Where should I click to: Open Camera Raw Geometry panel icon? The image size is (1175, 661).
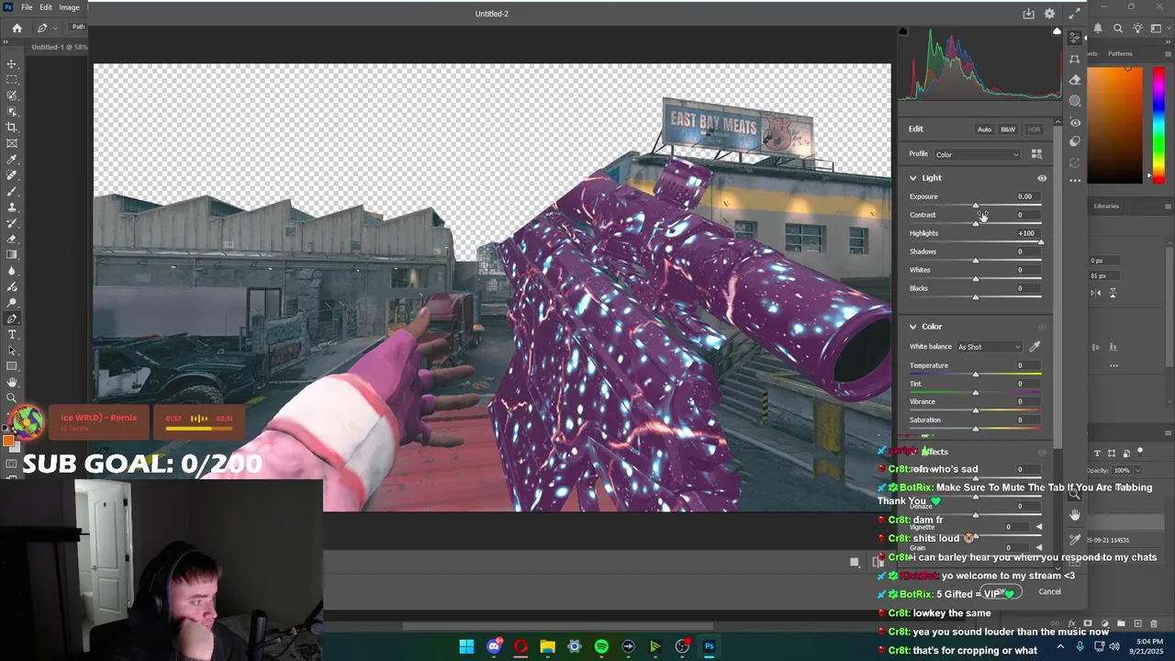pos(1075,59)
